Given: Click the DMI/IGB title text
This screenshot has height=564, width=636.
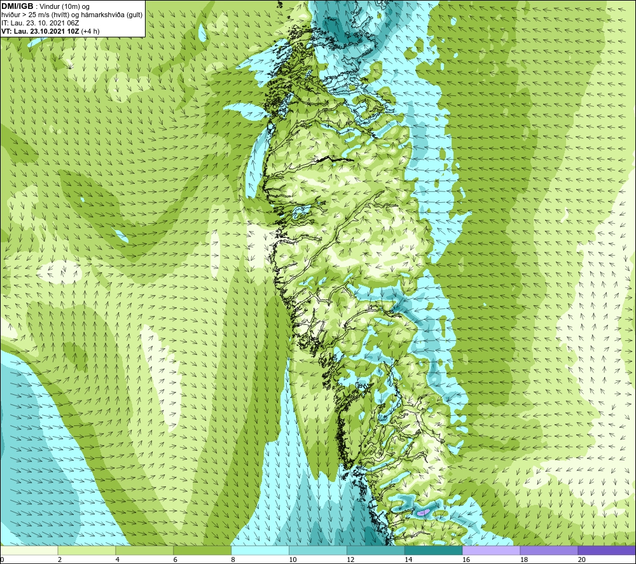Looking at the screenshot, I should [17, 6].
